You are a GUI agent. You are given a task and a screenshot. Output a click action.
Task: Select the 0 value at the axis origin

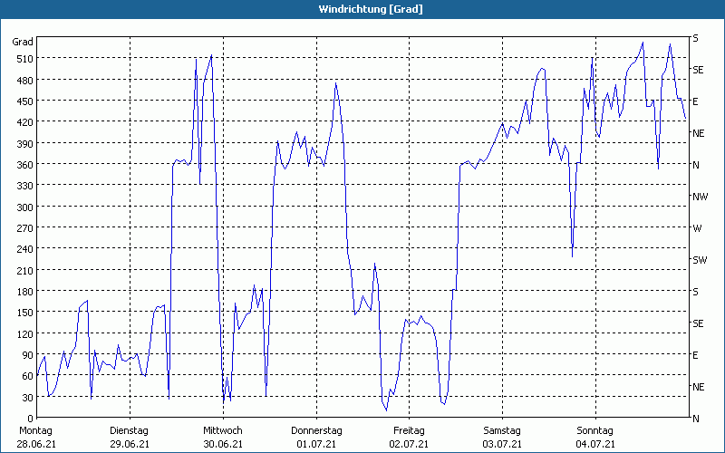click(31, 419)
